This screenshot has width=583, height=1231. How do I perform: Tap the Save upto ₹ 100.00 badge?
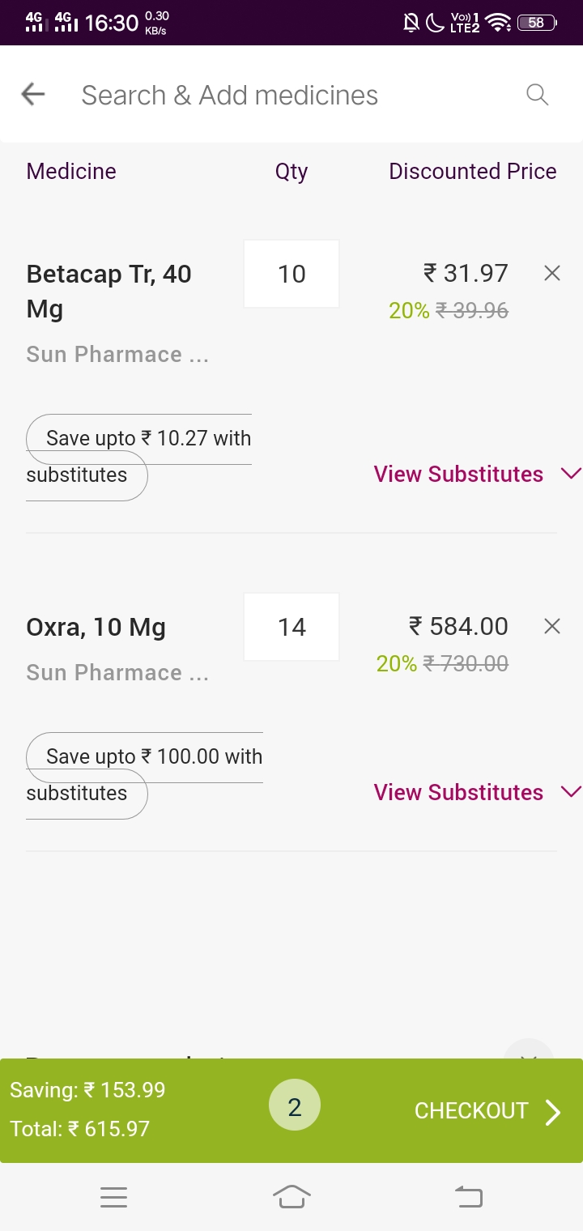(144, 775)
